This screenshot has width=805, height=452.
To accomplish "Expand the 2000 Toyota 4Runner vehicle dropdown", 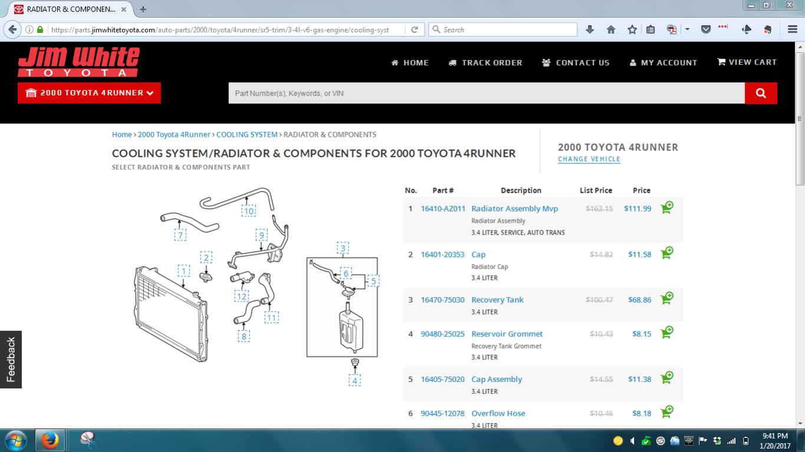I will [x=89, y=93].
